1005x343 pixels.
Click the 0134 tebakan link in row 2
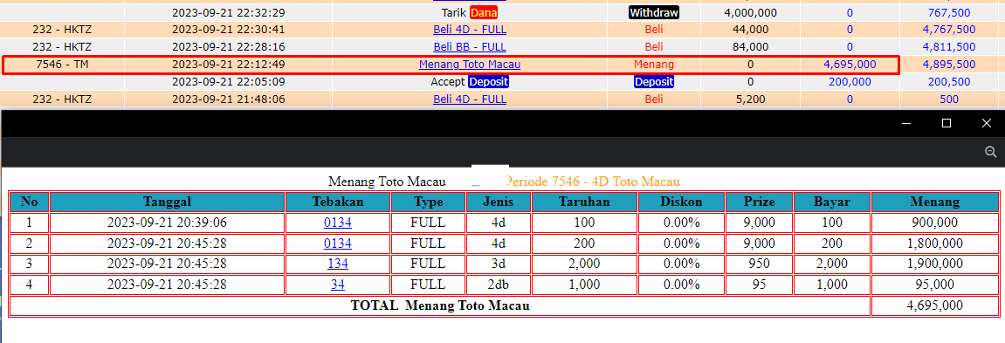pyautogui.click(x=338, y=244)
